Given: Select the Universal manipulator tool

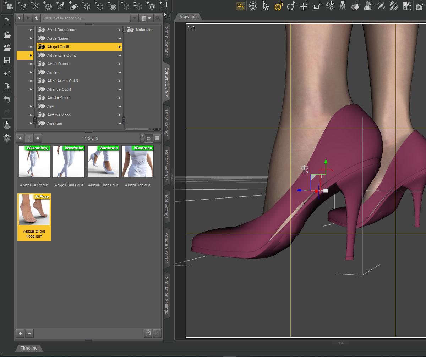Looking at the screenshot, I should click(279, 6).
